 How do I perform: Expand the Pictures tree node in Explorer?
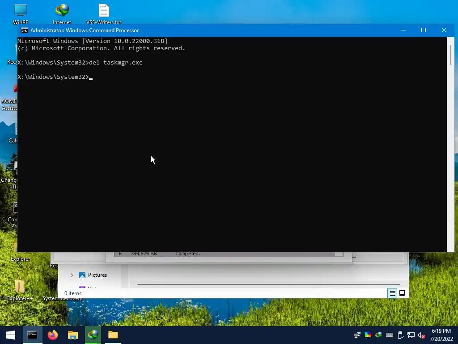click(x=72, y=275)
